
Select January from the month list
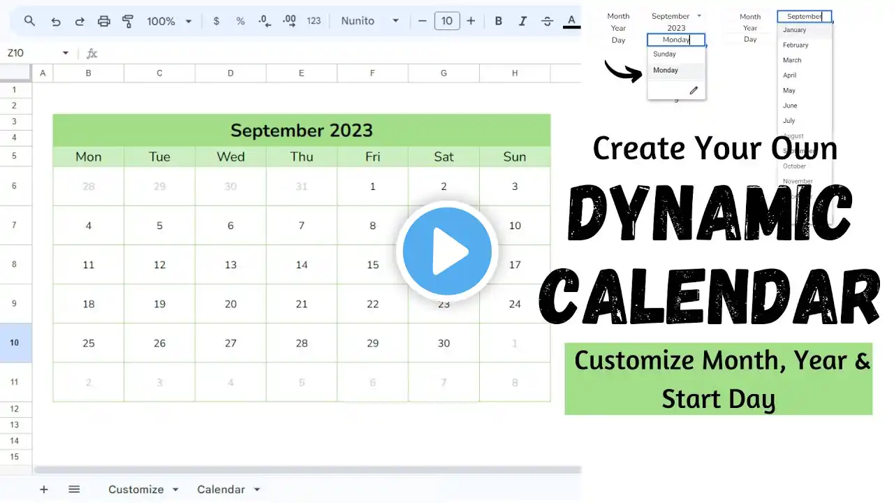point(805,30)
